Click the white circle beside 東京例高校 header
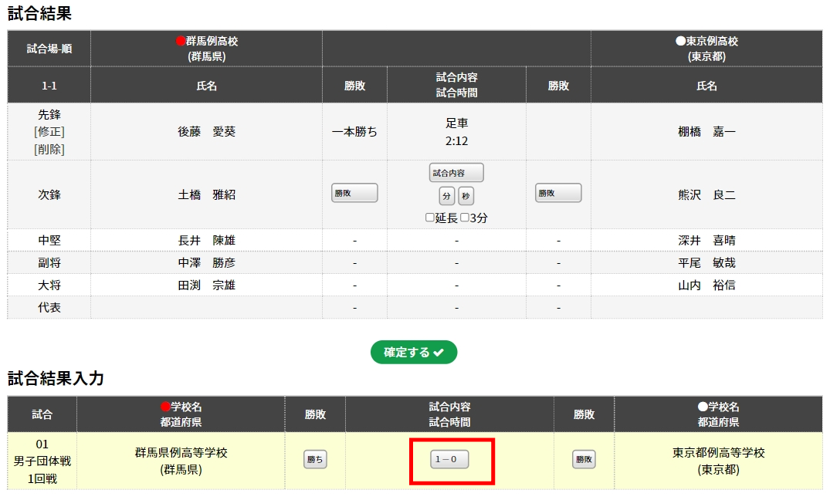Viewport: 830px width, 500px height. point(680,42)
